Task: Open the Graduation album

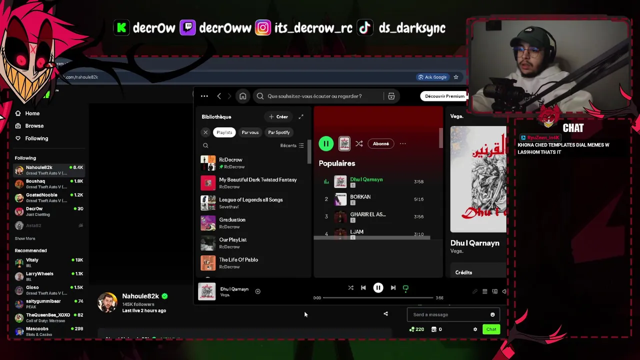Action: tap(253, 223)
